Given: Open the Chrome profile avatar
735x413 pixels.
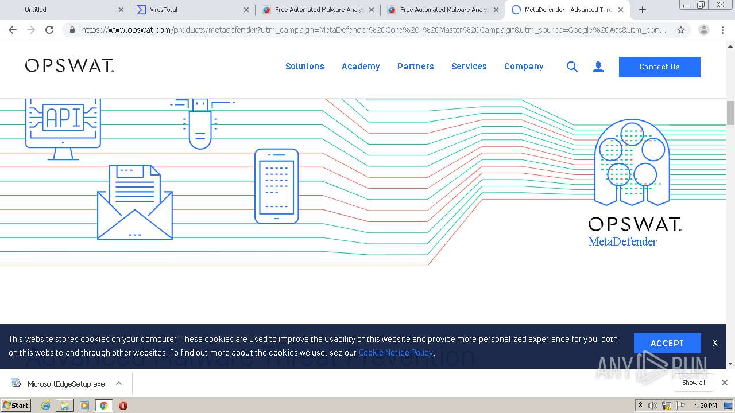Looking at the screenshot, I should [x=704, y=30].
